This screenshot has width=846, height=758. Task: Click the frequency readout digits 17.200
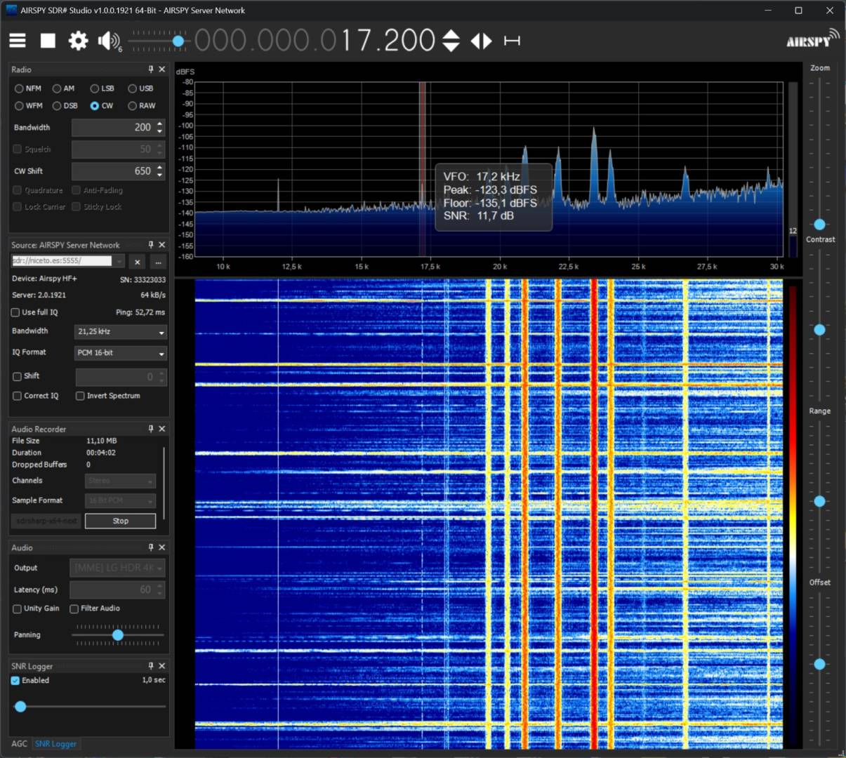pos(388,41)
